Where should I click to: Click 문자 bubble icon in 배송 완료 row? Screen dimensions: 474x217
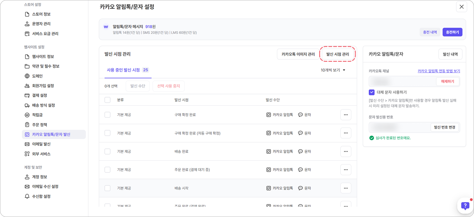301,151
